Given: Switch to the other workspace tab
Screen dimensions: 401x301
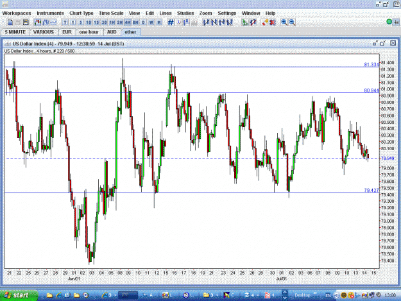Looking at the screenshot, I should (130, 32).
